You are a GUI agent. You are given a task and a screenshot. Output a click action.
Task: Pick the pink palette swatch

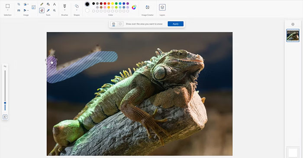(x=105, y=7)
